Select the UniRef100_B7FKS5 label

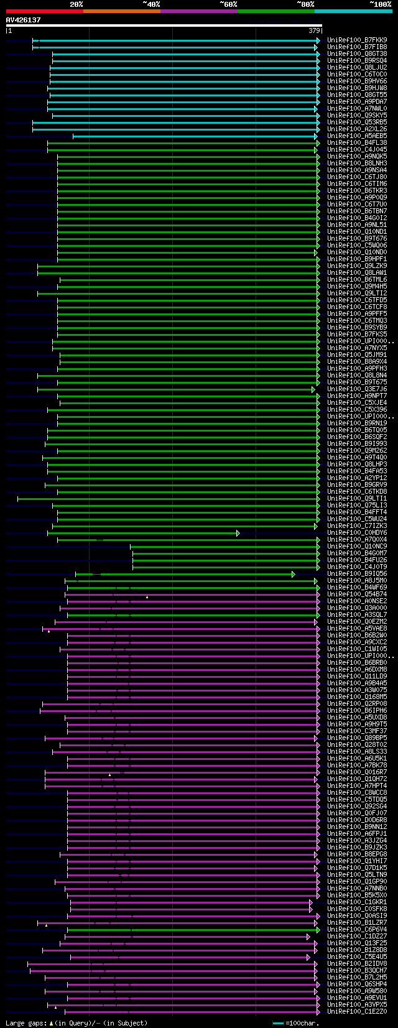357,335
